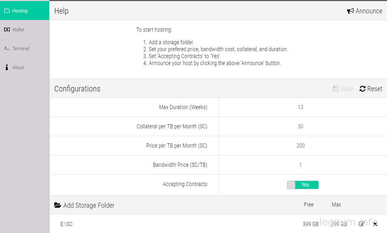Edit the Collateral per TB value 50
Viewport: 387px width, 233px height.
click(x=300, y=126)
